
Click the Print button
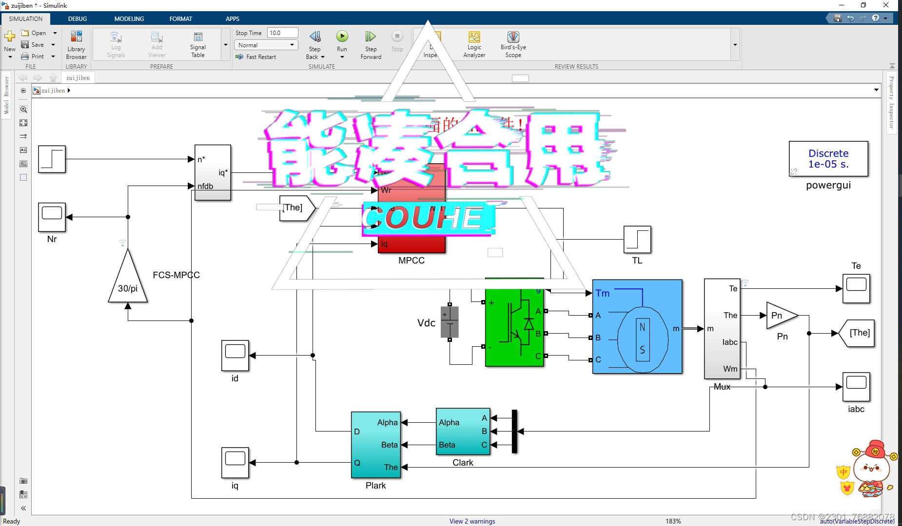pos(33,56)
